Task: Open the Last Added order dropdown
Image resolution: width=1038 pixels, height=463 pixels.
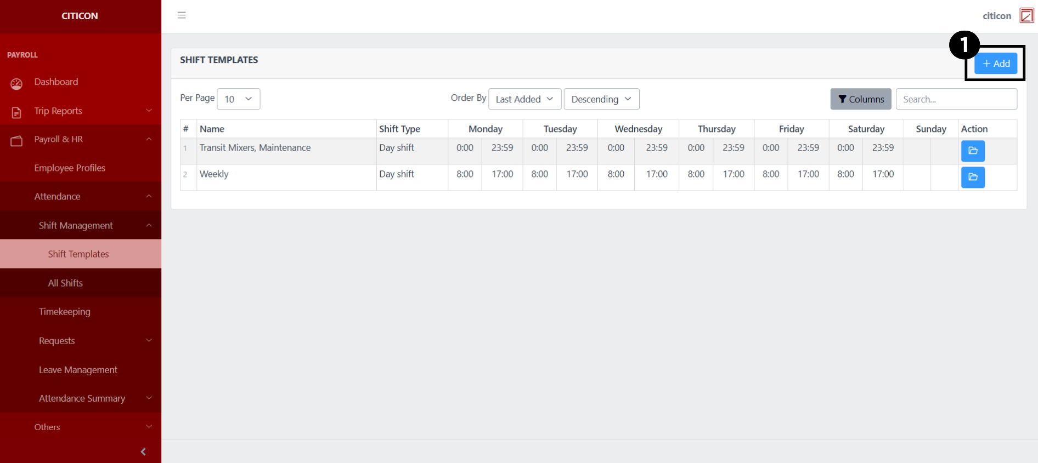Action: pyautogui.click(x=524, y=99)
